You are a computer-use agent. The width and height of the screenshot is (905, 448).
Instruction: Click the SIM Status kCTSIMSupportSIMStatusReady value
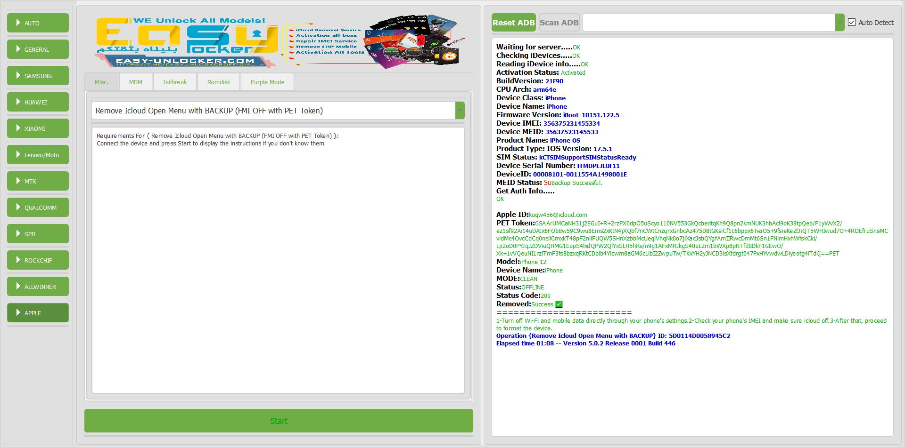(588, 157)
